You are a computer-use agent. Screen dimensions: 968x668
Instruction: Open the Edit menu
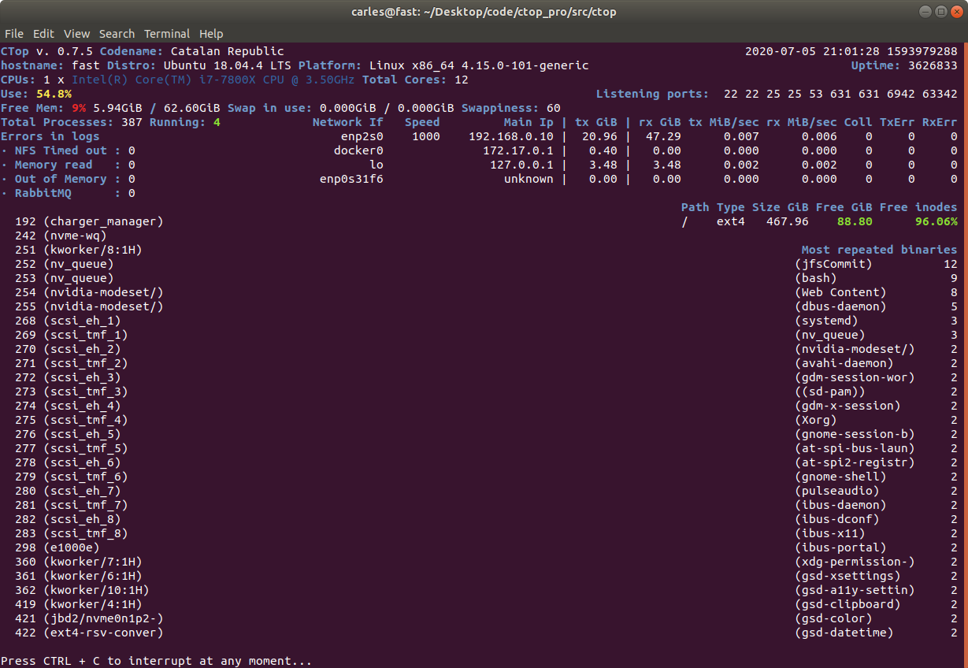(x=43, y=34)
